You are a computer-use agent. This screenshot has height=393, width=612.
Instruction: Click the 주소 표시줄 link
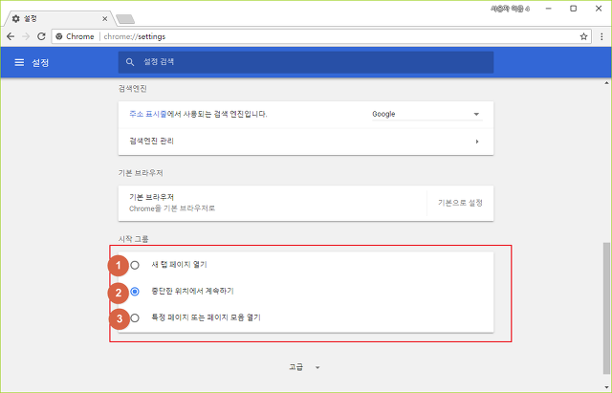point(148,114)
